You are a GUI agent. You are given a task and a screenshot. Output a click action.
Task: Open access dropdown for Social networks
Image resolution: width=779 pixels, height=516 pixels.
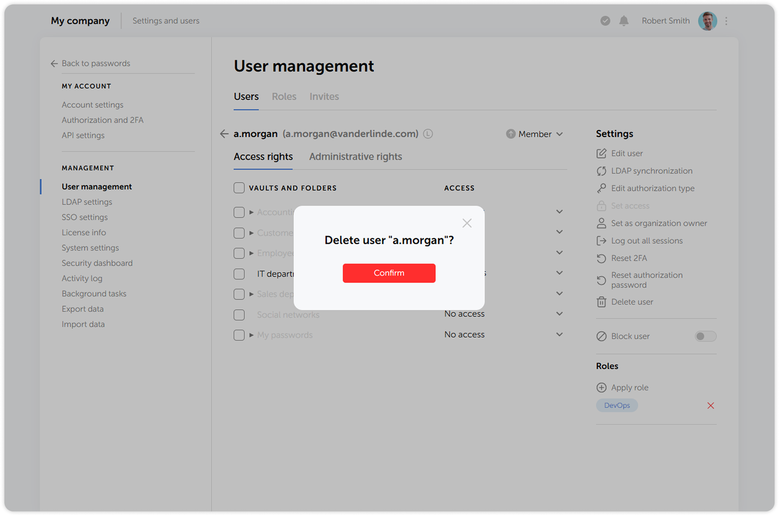[559, 314]
